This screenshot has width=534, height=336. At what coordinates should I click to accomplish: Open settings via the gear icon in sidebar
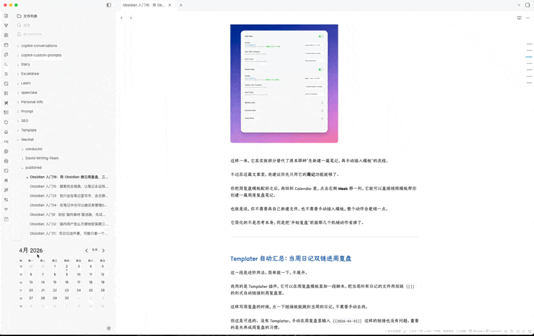tap(109, 328)
